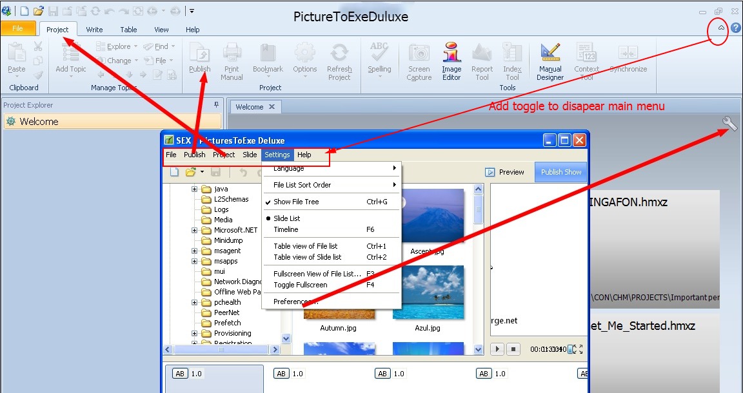Open the Image Editor tool
The width and height of the screenshot is (743, 393).
(x=451, y=62)
